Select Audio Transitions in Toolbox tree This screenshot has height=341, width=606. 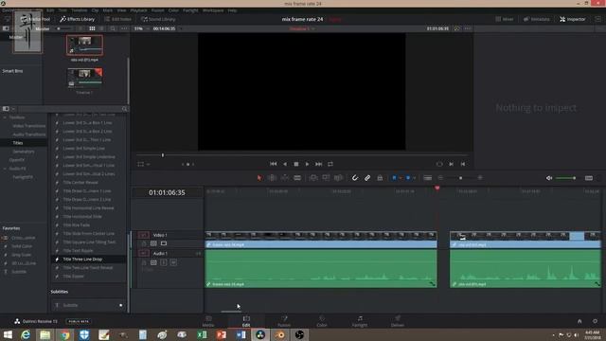tap(29, 135)
